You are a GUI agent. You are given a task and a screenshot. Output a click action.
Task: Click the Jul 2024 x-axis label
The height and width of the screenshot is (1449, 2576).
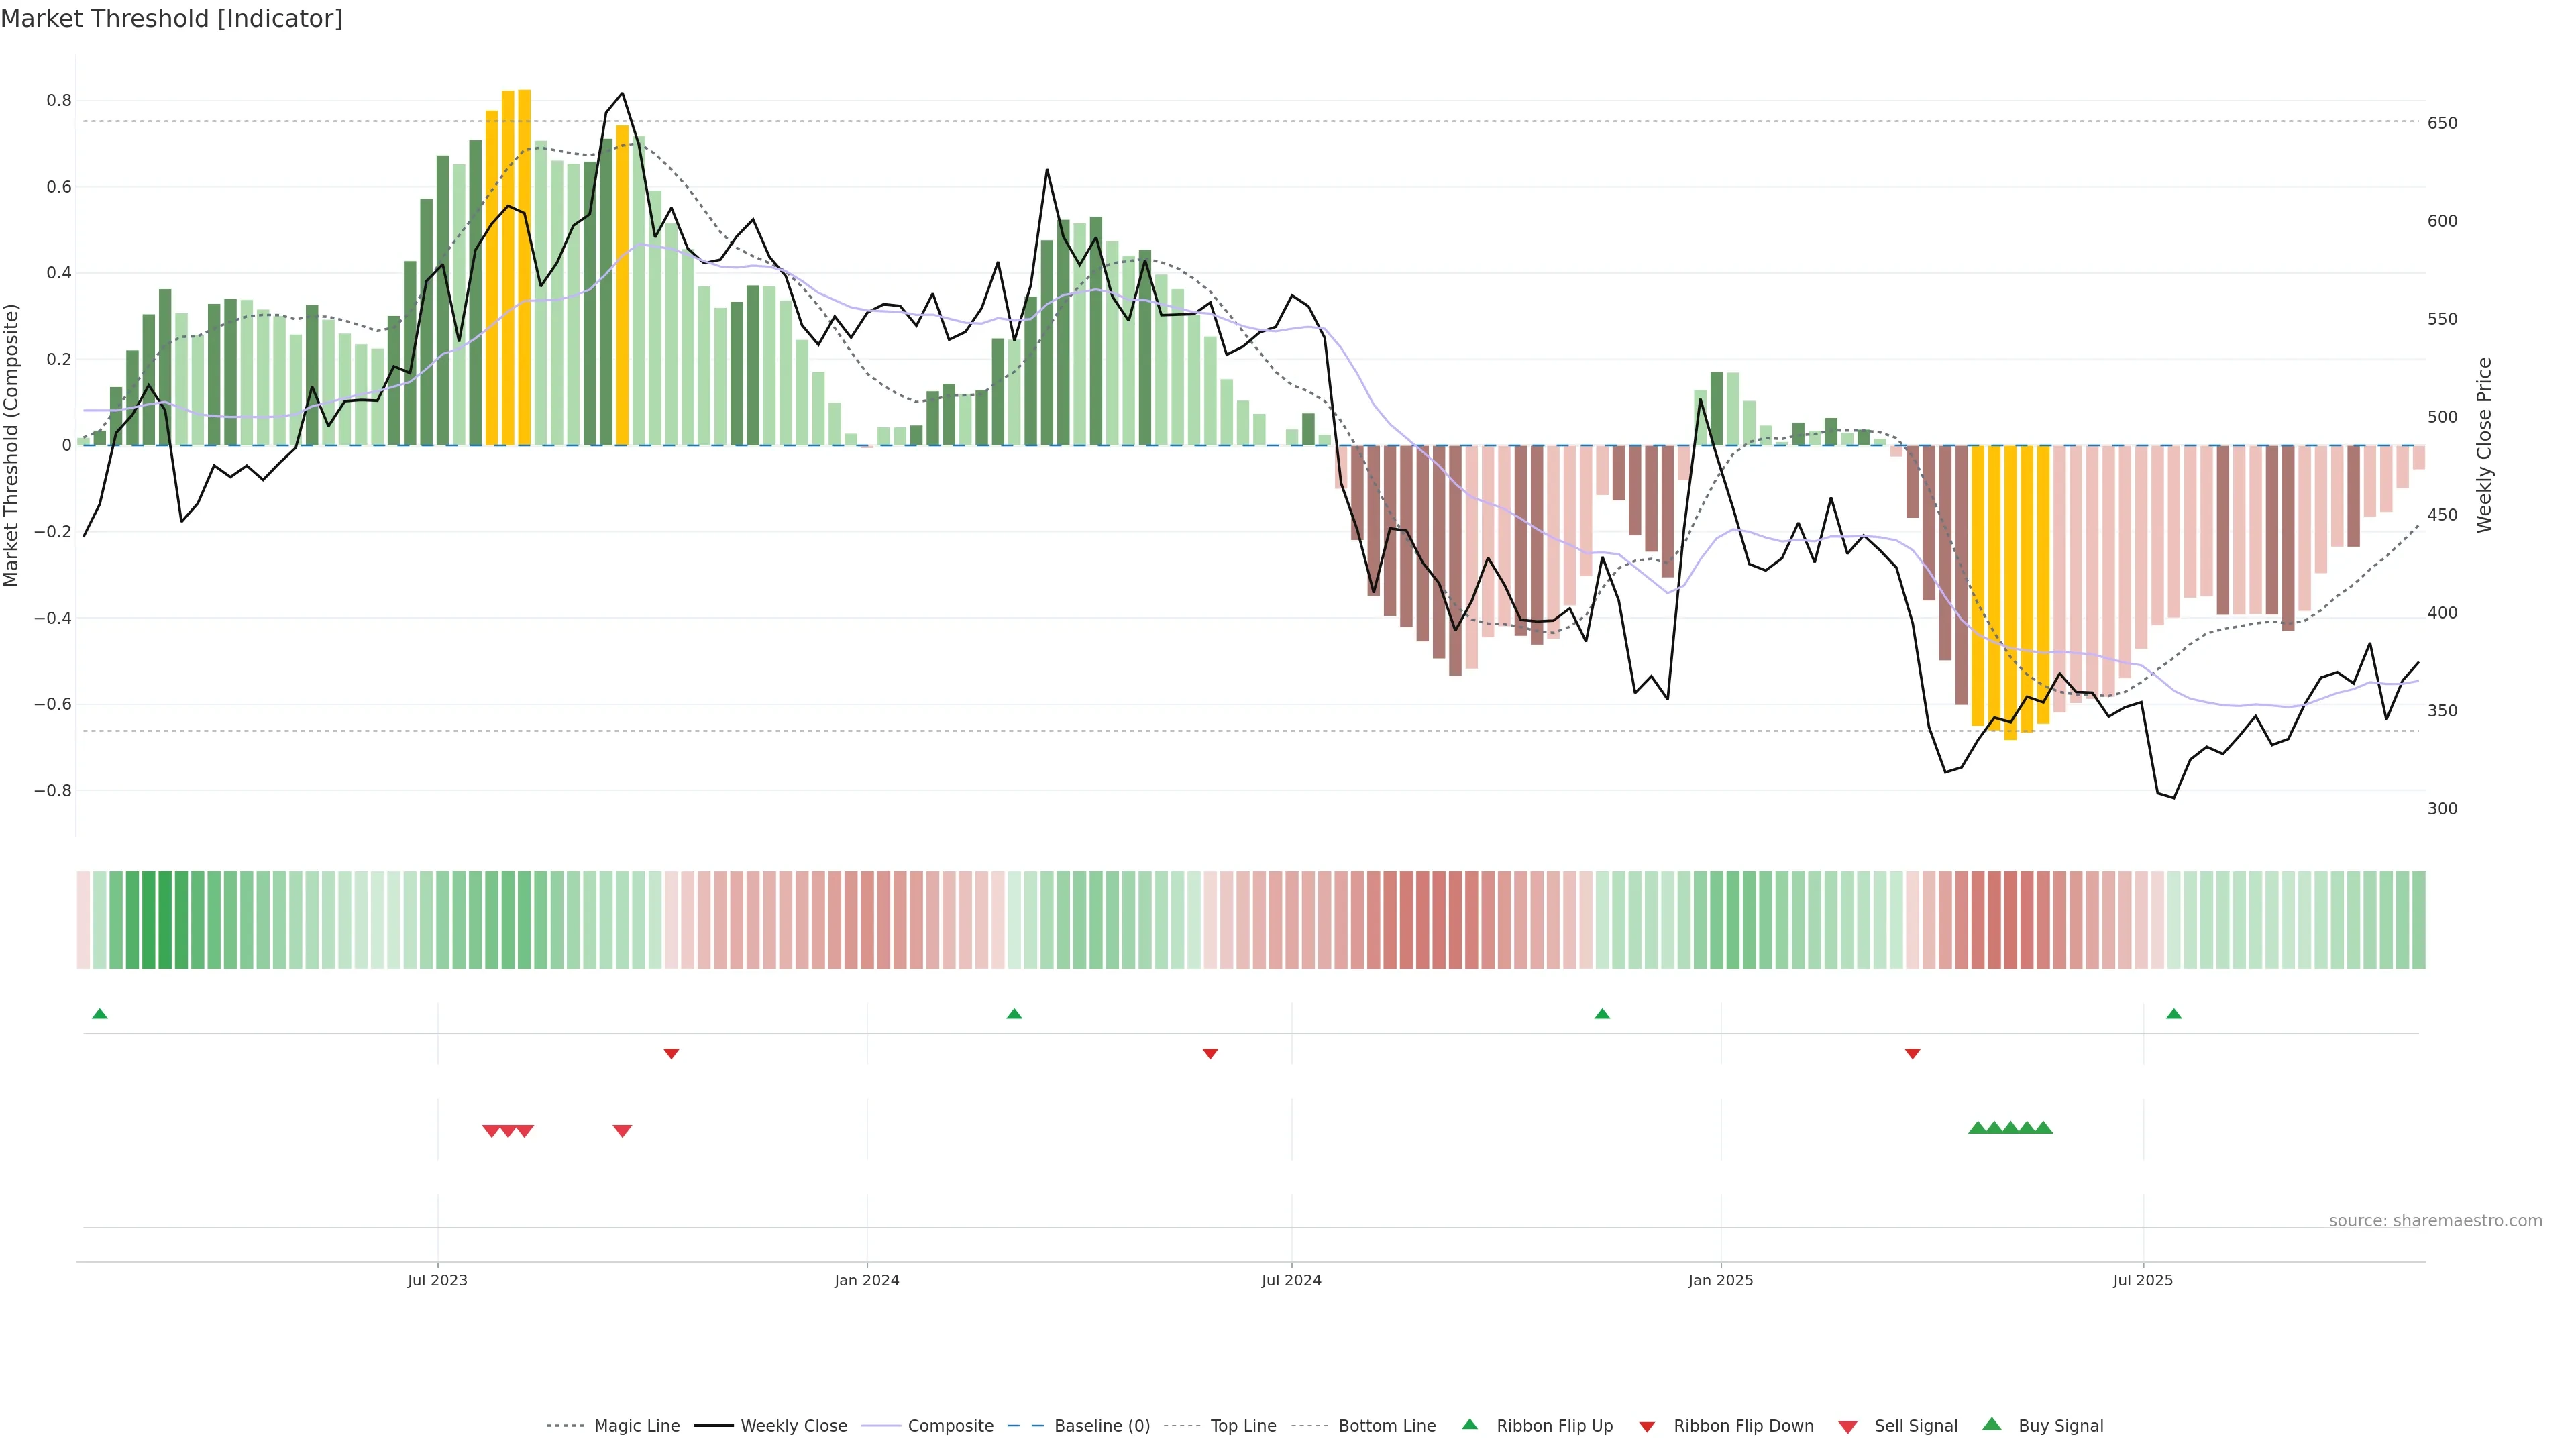point(1291,1280)
